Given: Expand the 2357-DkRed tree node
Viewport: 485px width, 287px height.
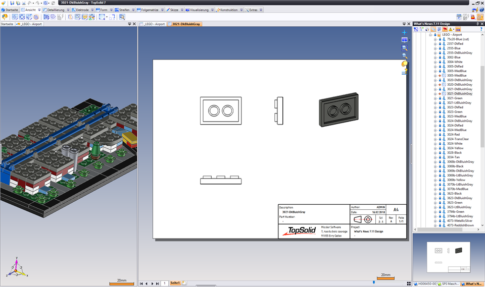Looking at the screenshot, I should pos(435,44).
